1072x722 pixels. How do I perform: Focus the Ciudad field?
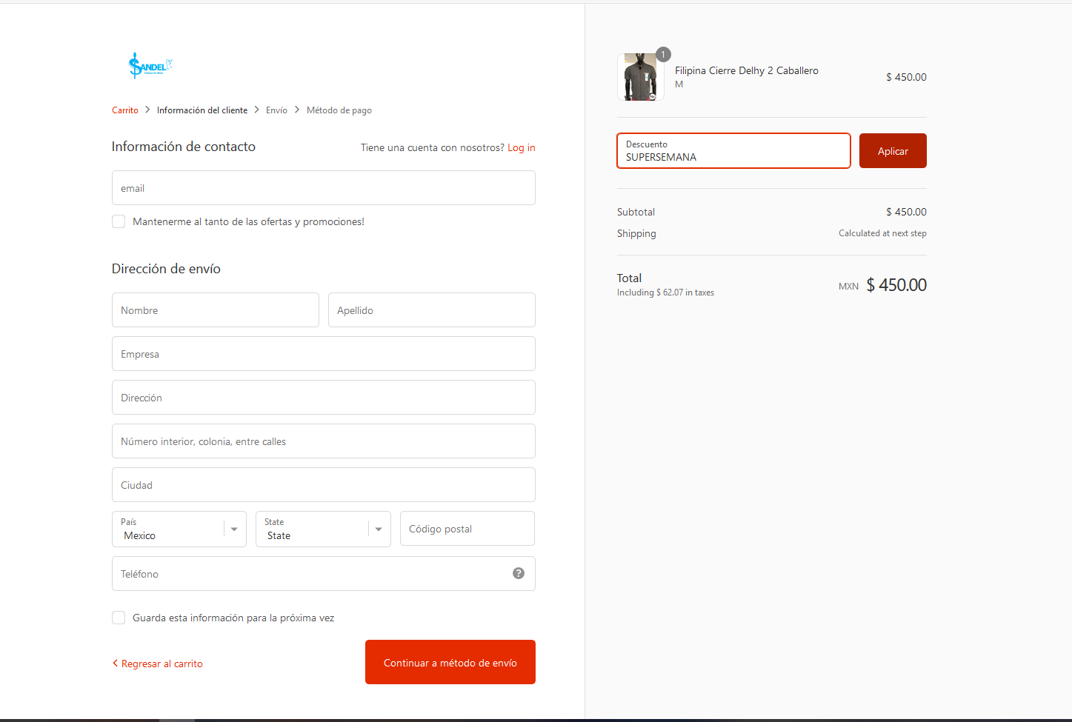click(324, 484)
